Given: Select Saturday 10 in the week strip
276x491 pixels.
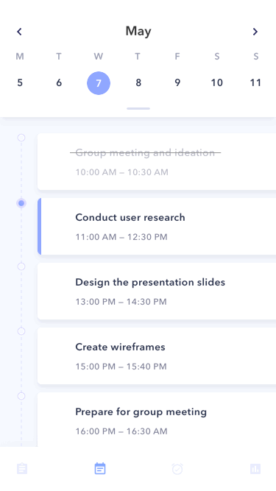Looking at the screenshot, I should pyautogui.click(x=216, y=82).
